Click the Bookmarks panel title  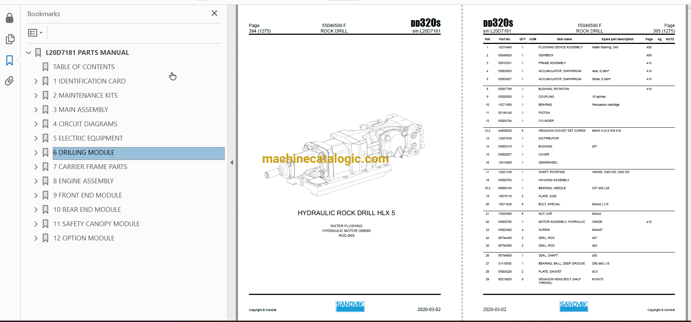pyautogui.click(x=44, y=14)
